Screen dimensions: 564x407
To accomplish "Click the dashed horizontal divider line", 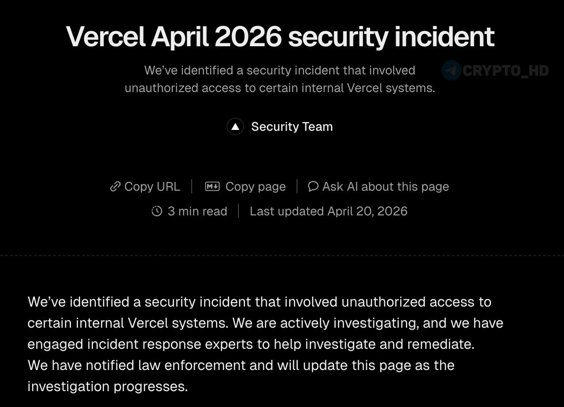I will pyautogui.click(x=282, y=255).
